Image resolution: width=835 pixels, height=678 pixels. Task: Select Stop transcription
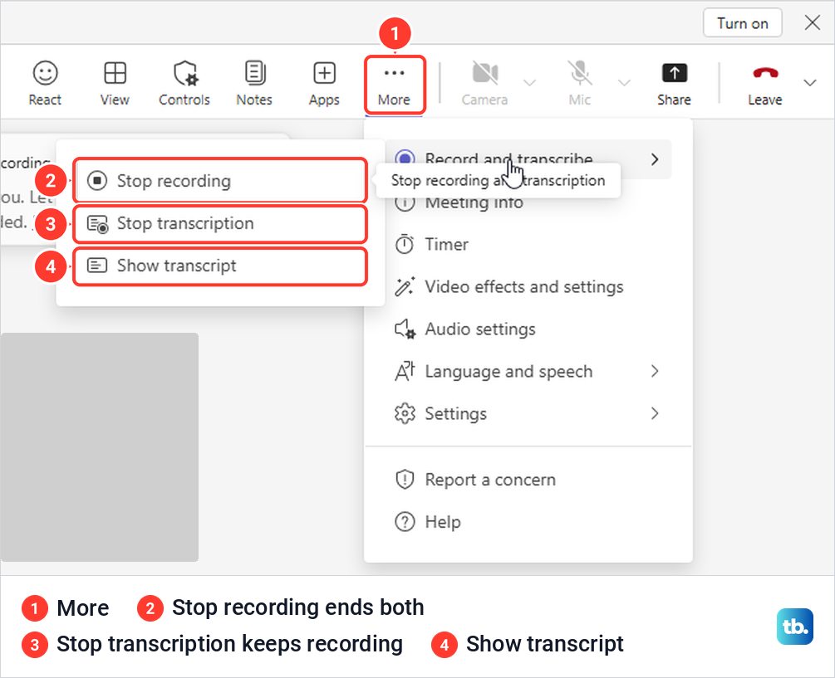(220, 223)
